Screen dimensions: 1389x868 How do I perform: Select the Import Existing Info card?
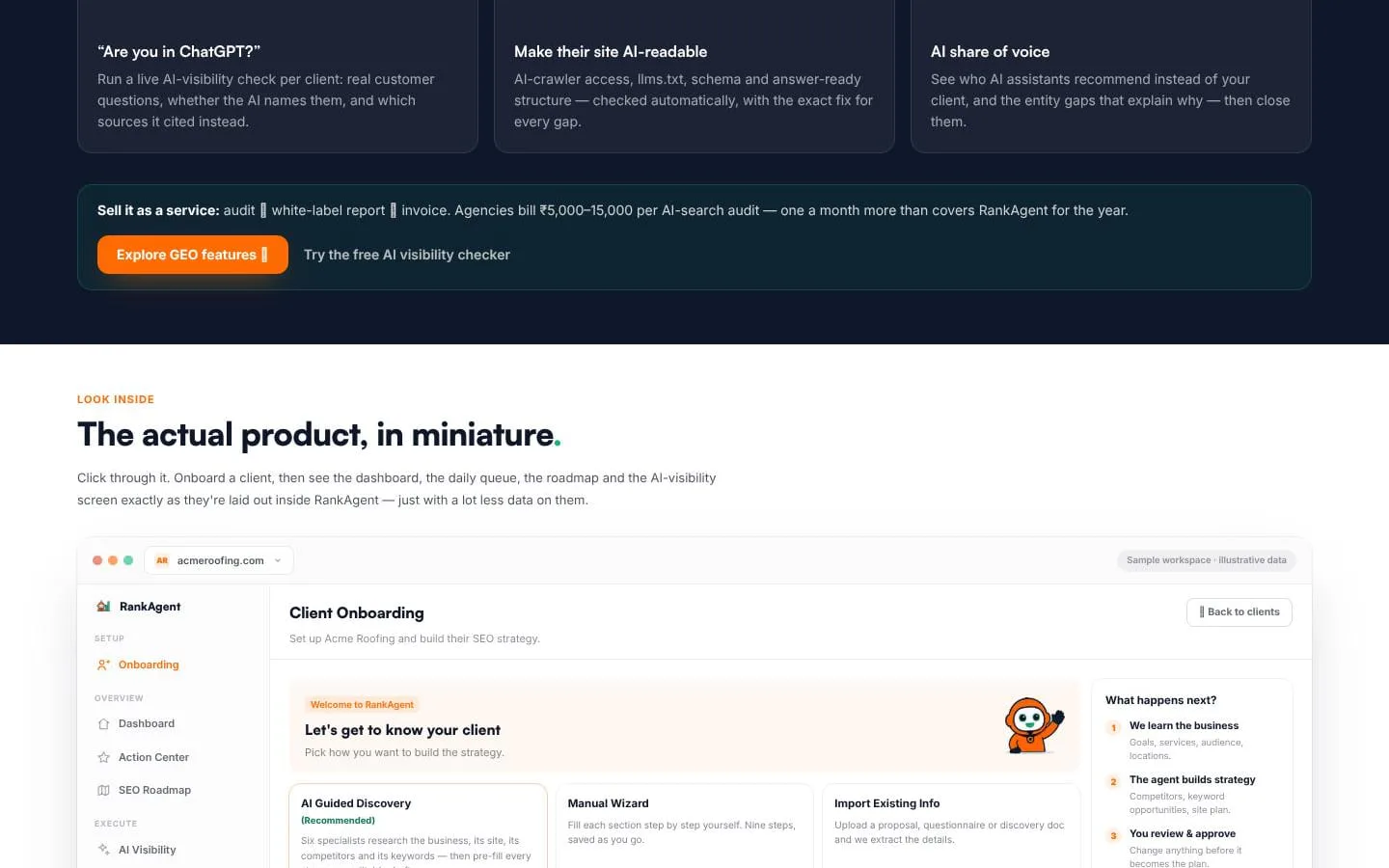(x=951, y=826)
